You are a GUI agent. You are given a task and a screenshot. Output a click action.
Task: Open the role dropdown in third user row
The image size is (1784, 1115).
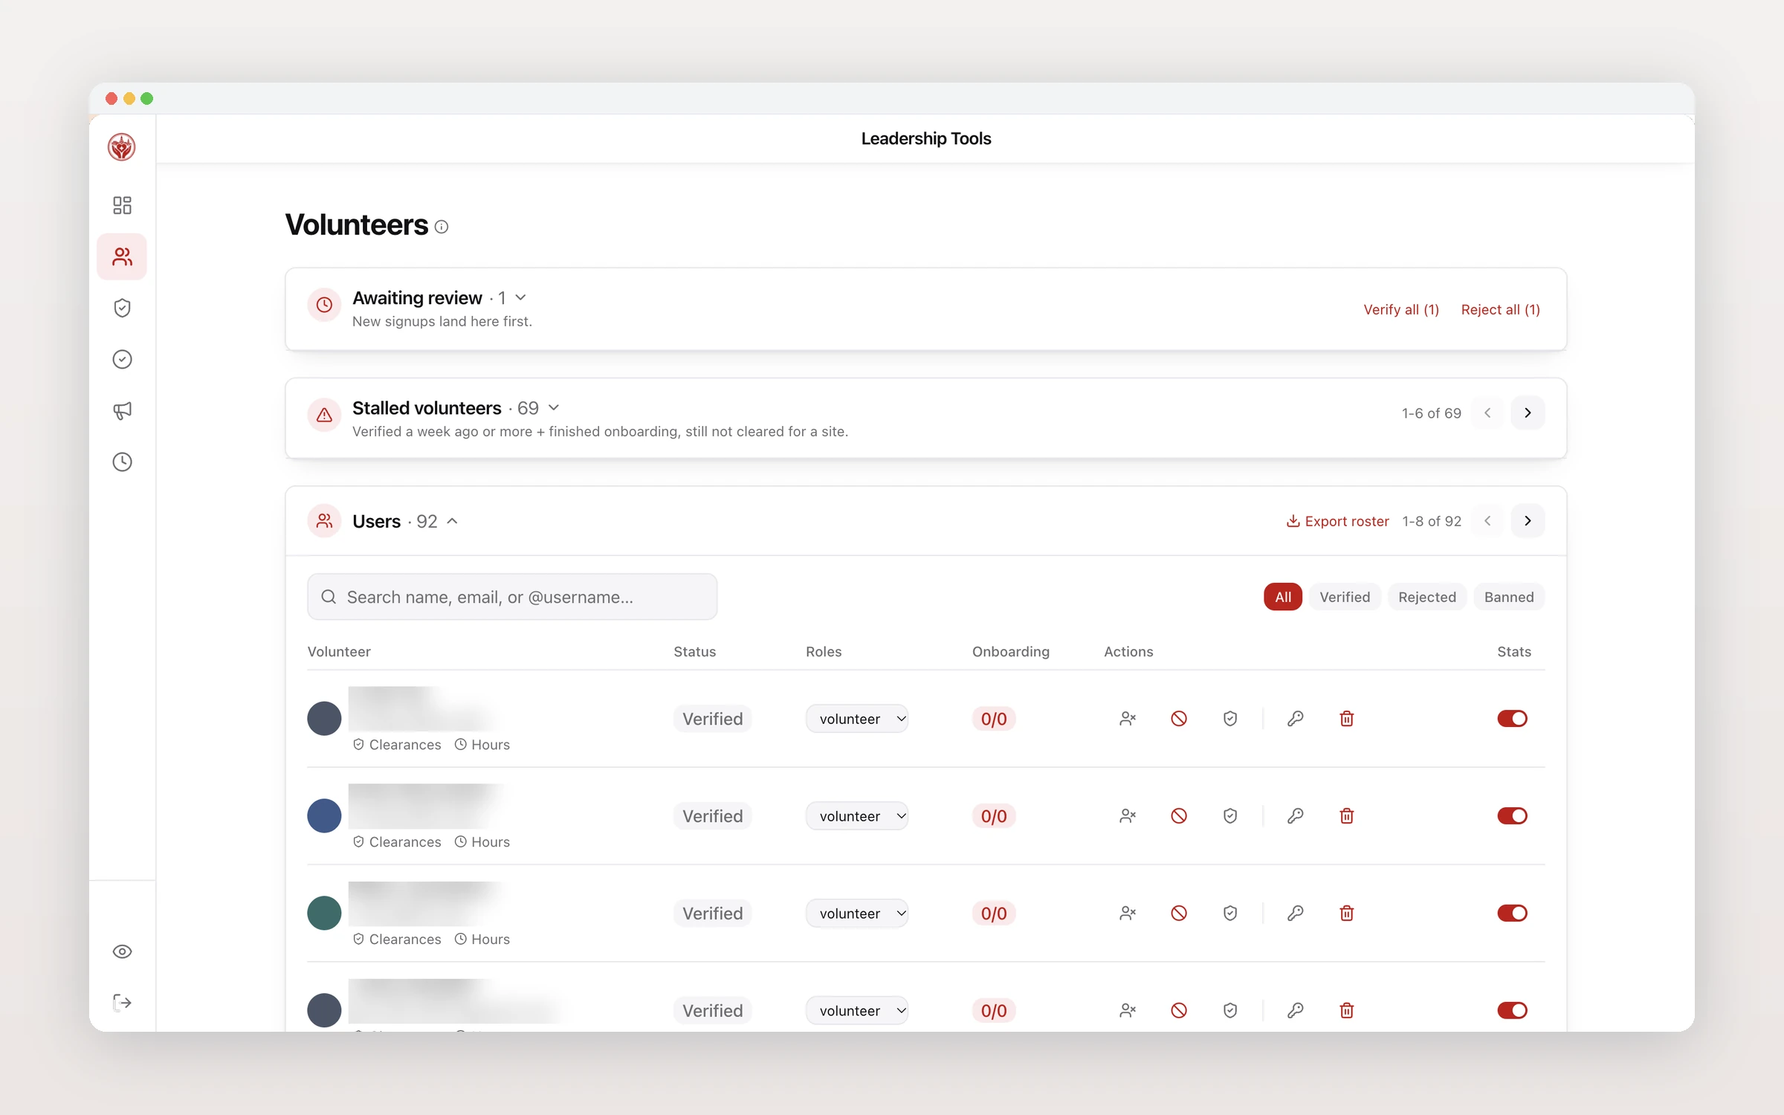click(x=856, y=913)
